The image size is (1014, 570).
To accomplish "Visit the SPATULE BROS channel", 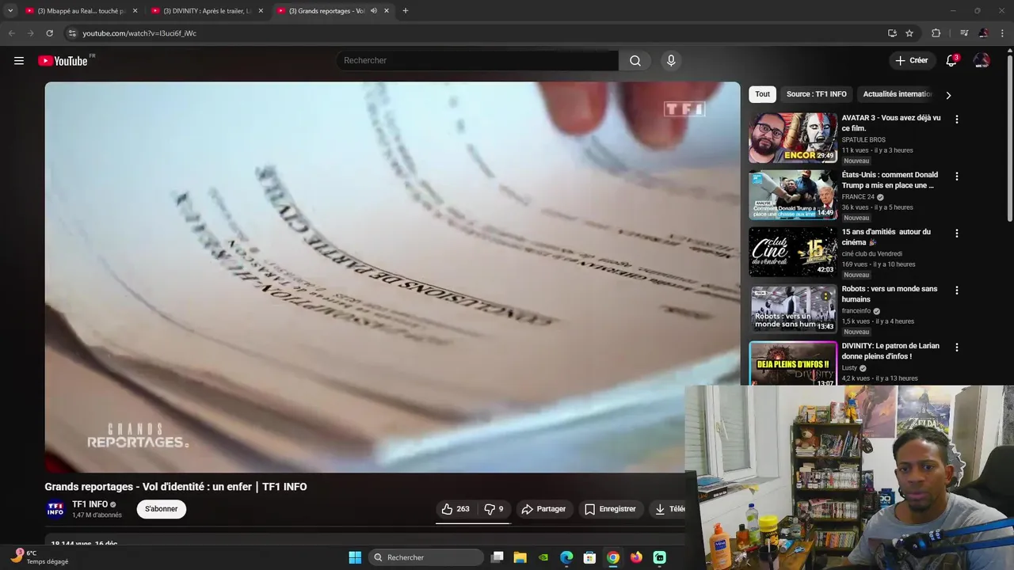I will point(863,140).
